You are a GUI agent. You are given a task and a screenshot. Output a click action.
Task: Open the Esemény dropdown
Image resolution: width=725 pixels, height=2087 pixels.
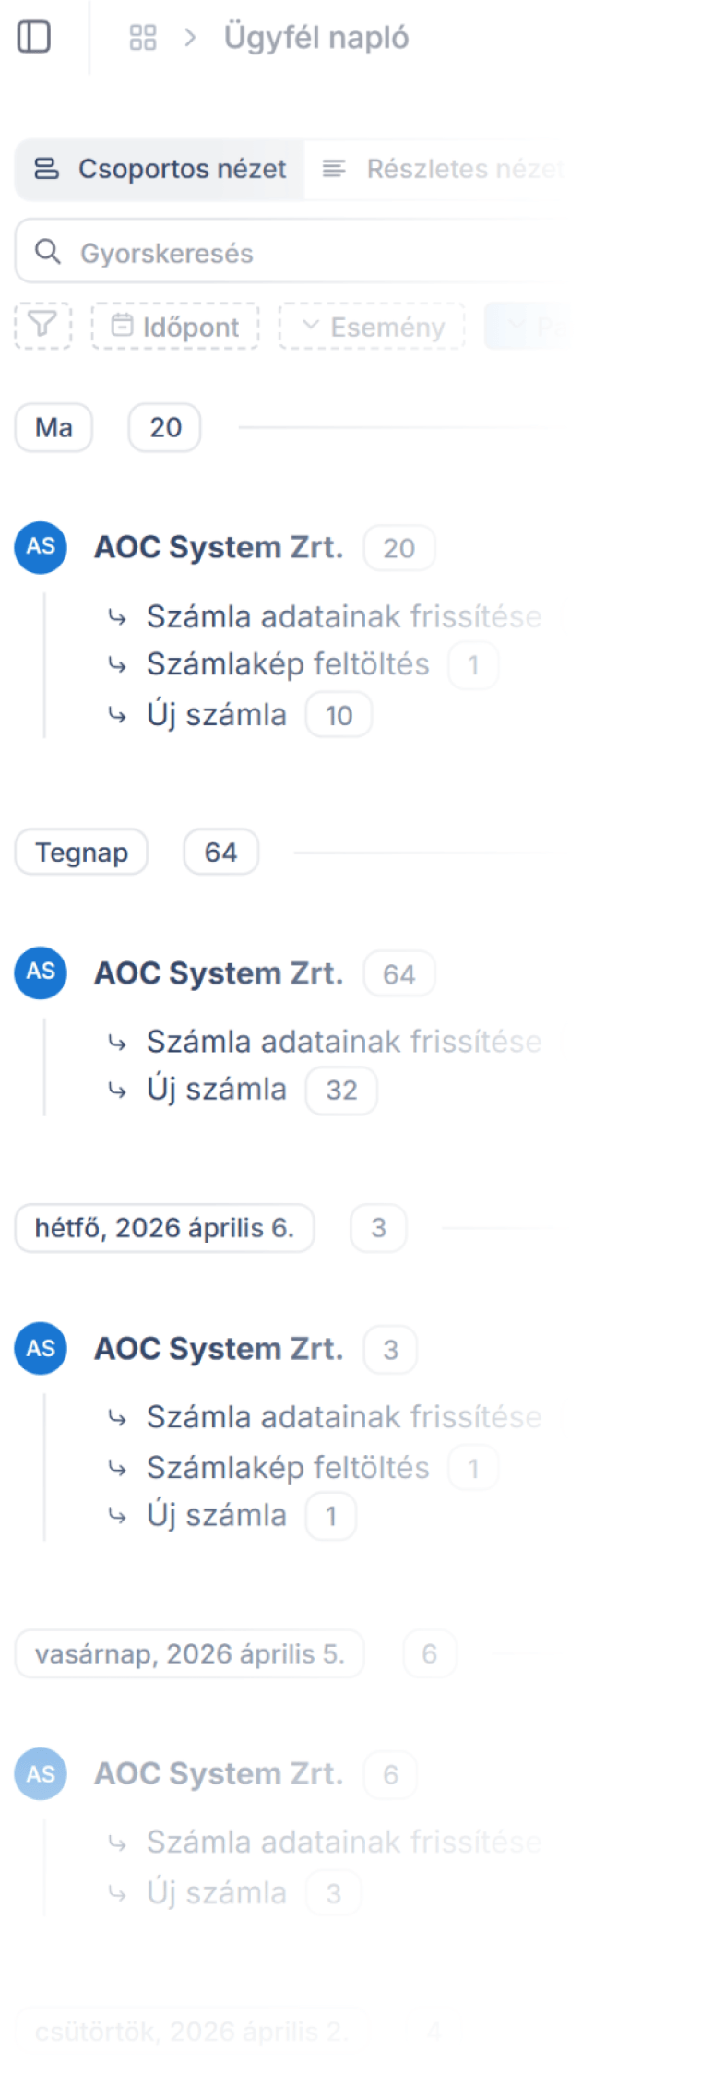[x=372, y=326]
